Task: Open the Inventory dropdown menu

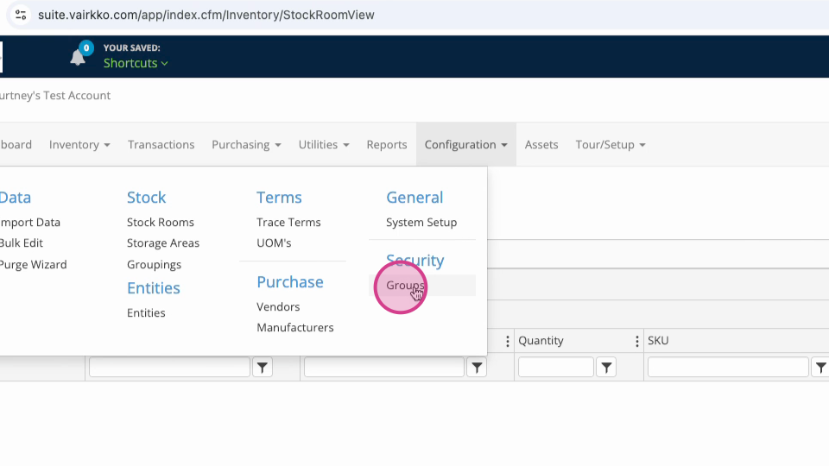Action: click(79, 145)
